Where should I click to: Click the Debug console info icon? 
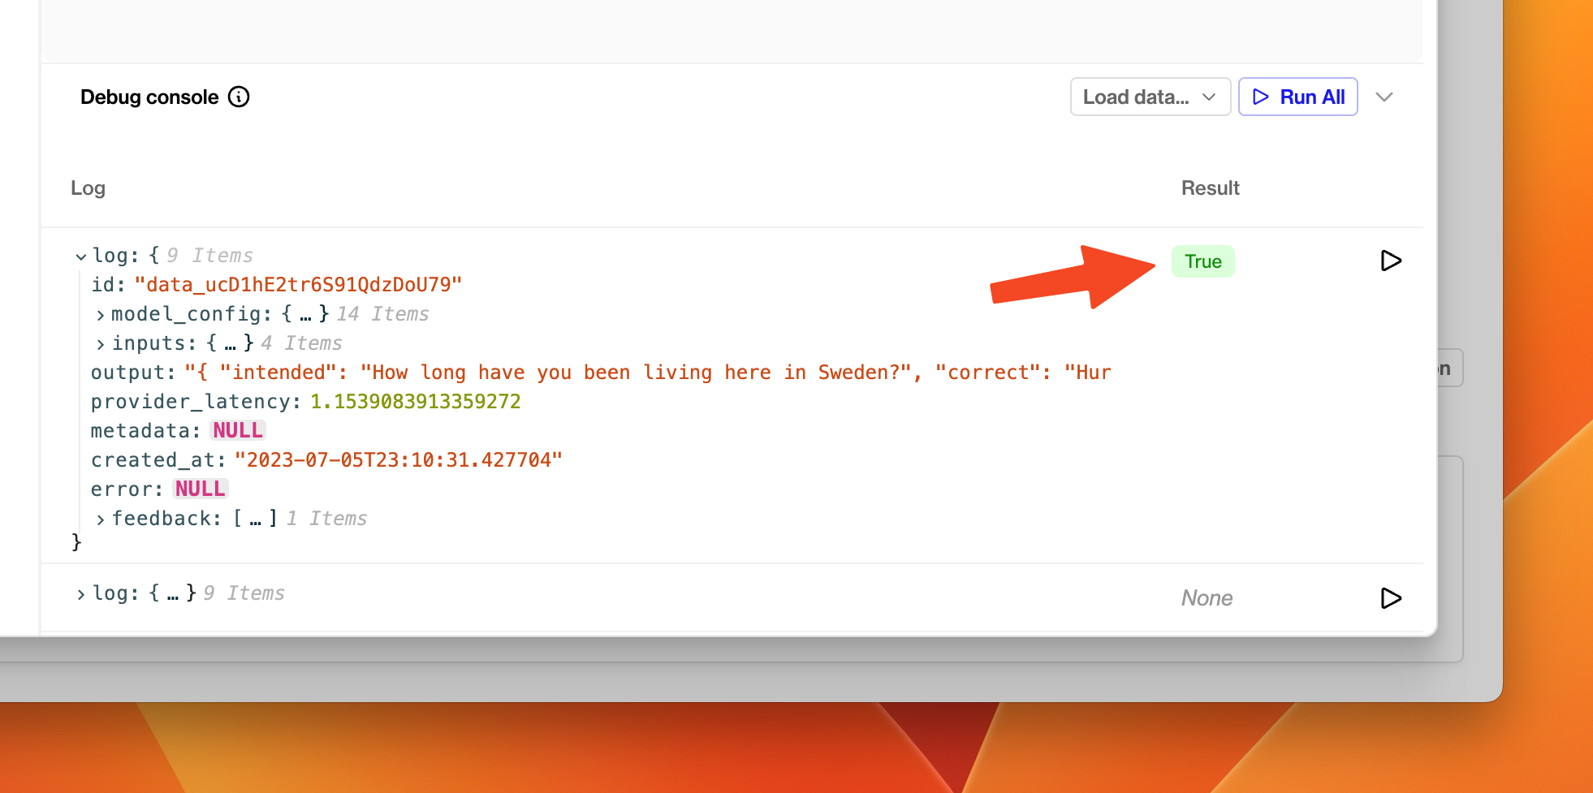(238, 97)
